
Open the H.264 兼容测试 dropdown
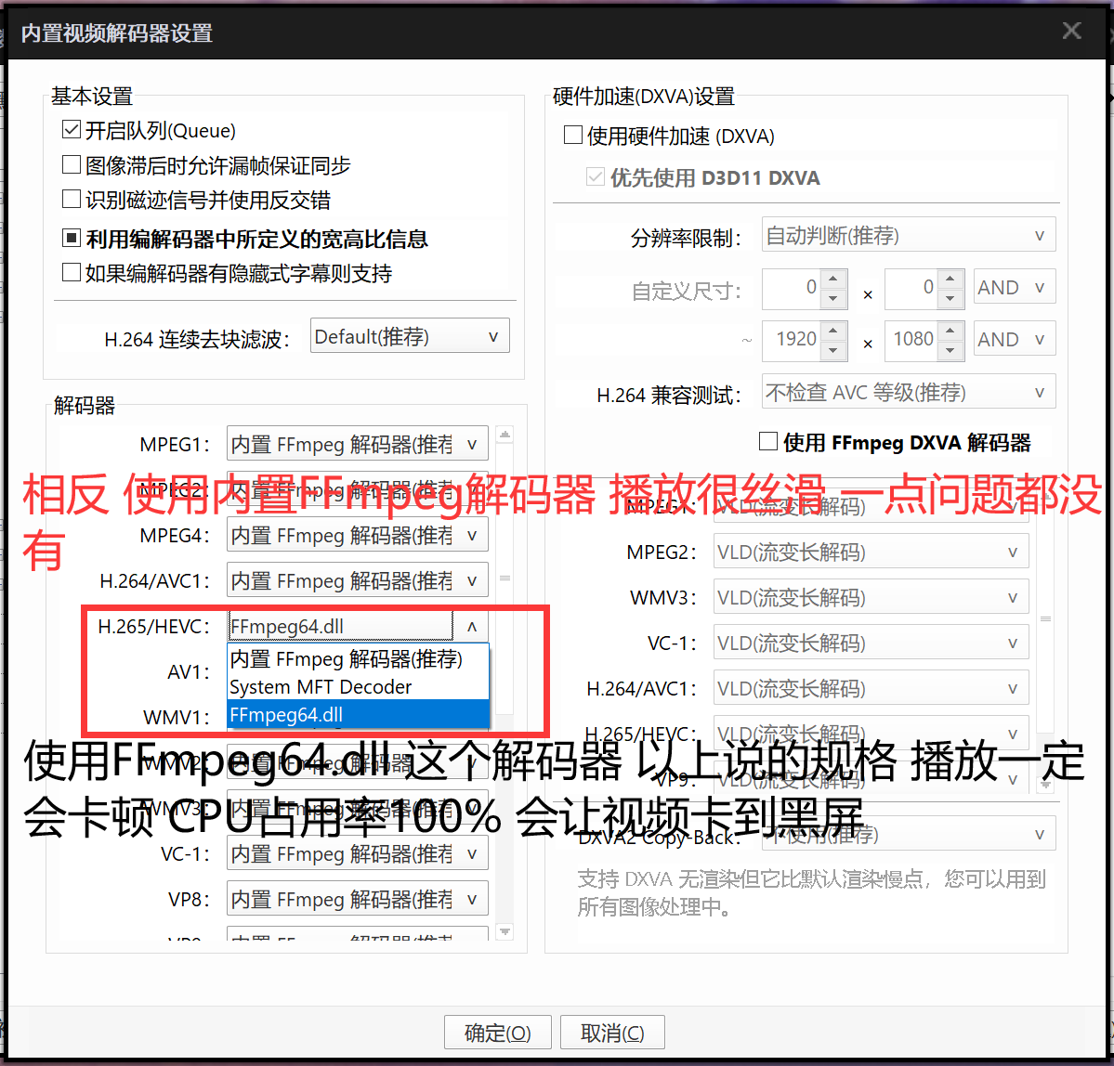point(1039,391)
